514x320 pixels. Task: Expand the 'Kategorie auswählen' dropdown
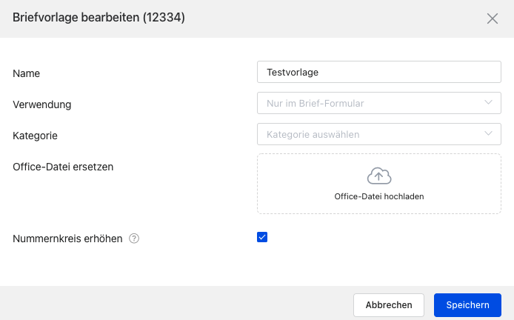[x=370, y=135]
